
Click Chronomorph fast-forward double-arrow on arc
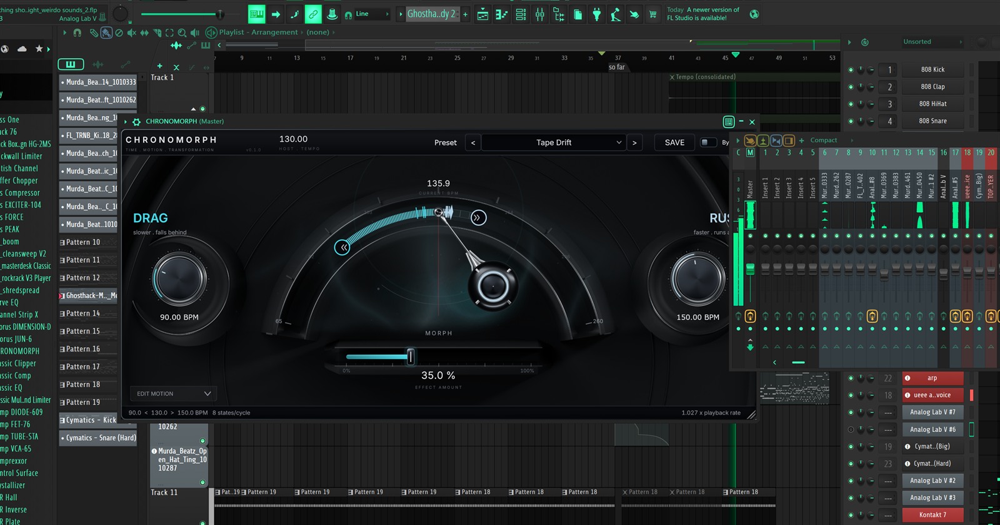(478, 218)
